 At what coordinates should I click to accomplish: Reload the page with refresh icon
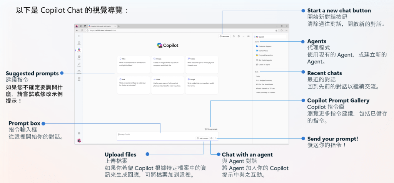(82, 30)
